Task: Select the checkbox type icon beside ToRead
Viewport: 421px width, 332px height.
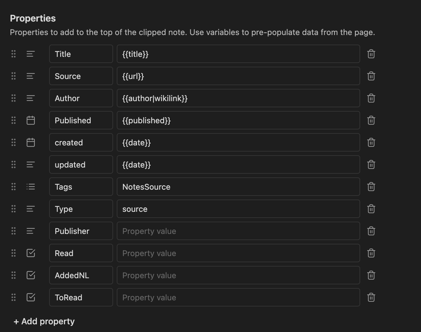Action: 30,297
